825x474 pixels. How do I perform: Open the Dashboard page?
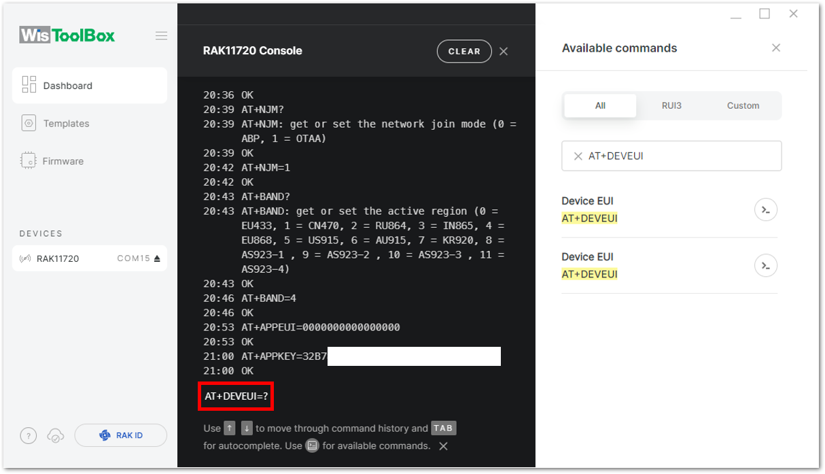(90, 86)
